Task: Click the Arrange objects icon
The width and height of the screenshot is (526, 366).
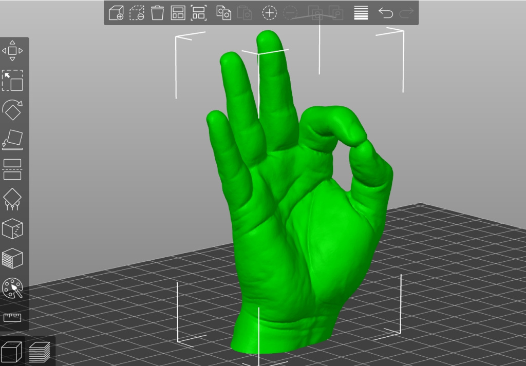Action: click(178, 13)
